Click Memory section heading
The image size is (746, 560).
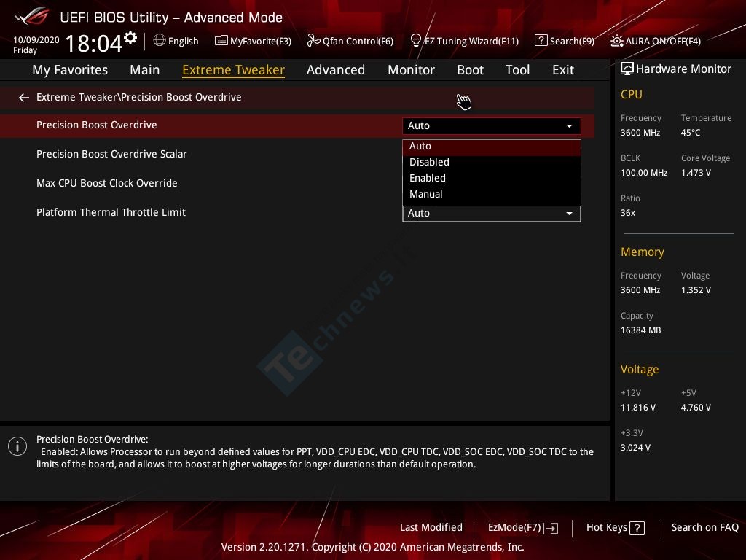pyautogui.click(x=643, y=252)
